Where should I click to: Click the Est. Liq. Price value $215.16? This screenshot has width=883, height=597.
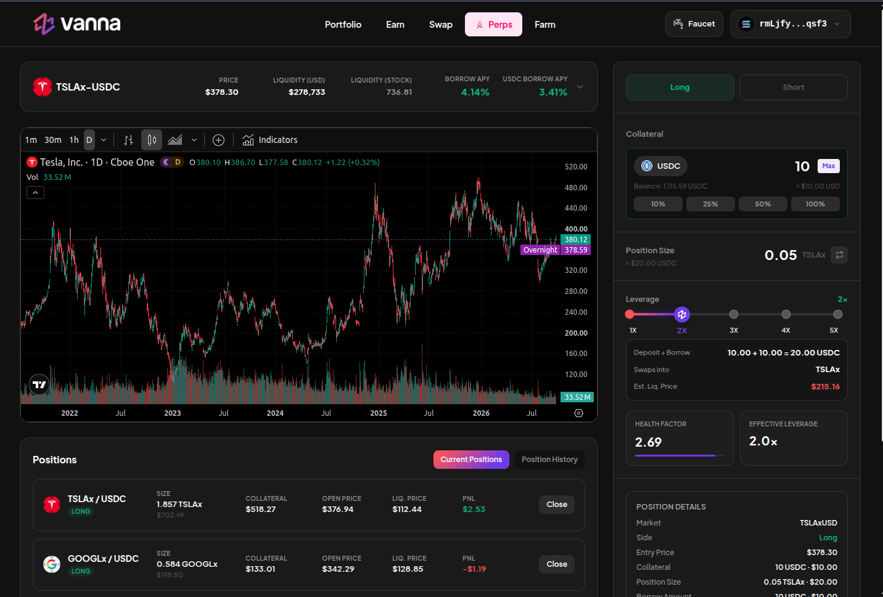tap(825, 386)
